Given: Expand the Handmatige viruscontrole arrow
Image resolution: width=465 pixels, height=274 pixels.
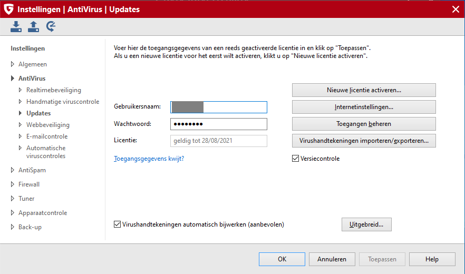Looking at the screenshot, I should coord(20,101).
